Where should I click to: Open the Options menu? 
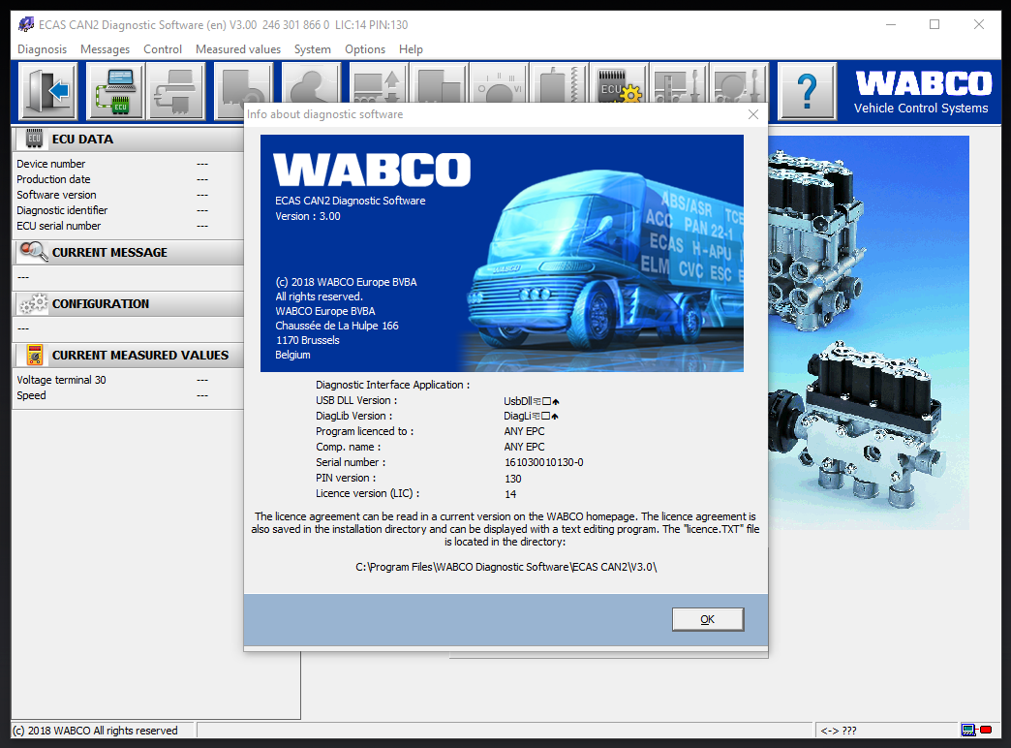pos(365,49)
